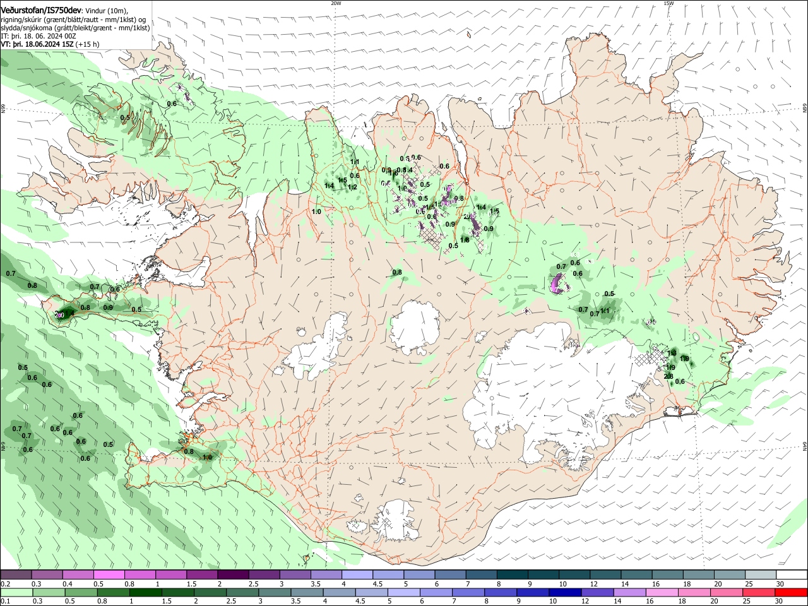Select the light periwinkle swatch labeled 5 on rain legend
Screen dimensions: 808x606
403,592
